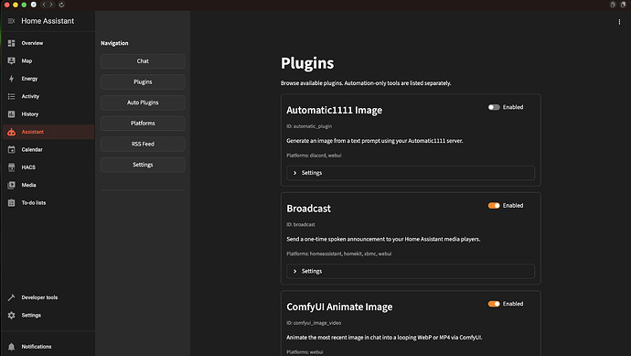Go back with the browser back arrow
Viewport: 631px width, 356px height.
(x=44, y=5)
